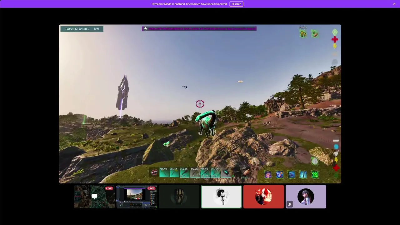Click the blue creature ability icon
Viewport: 400px width, 225px height.
279,175
